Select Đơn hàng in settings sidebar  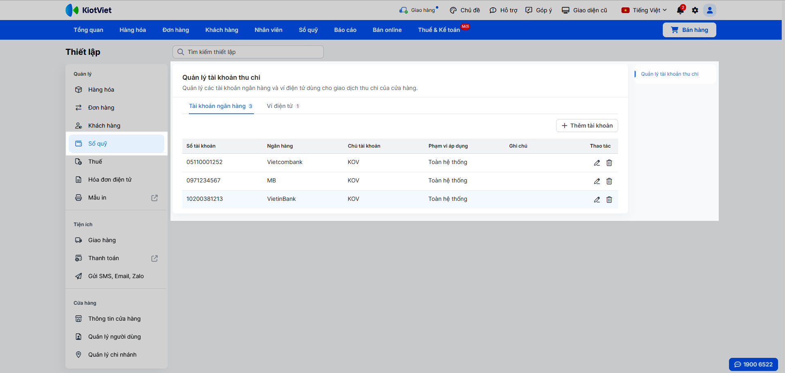click(x=117, y=108)
